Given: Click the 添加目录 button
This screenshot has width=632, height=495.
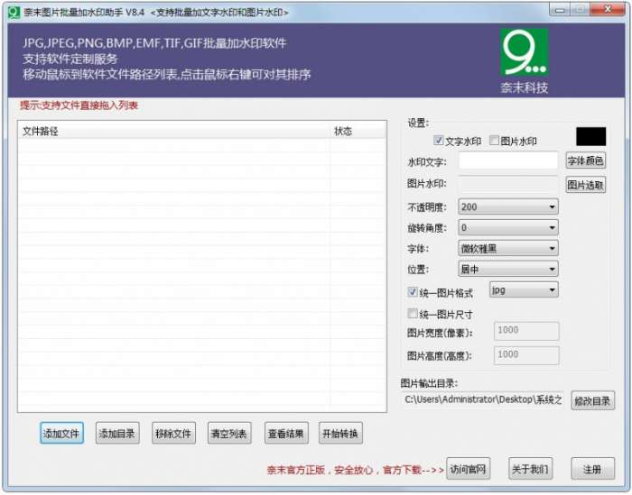Looking at the screenshot, I should click(x=117, y=433).
